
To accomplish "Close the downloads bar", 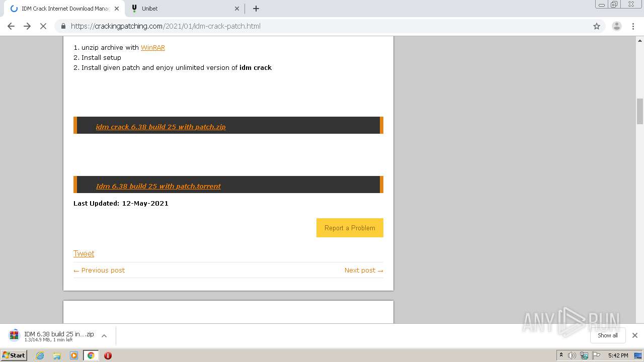I will coord(635,335).
